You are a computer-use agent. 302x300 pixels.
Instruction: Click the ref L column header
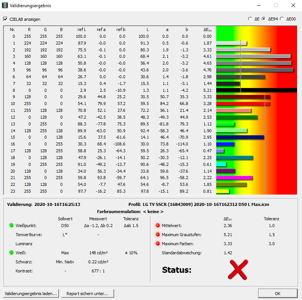click(82, 29)
